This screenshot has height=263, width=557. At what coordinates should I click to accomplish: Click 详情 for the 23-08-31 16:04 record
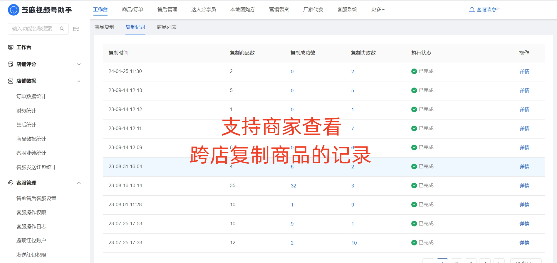(x=524, y=167)
